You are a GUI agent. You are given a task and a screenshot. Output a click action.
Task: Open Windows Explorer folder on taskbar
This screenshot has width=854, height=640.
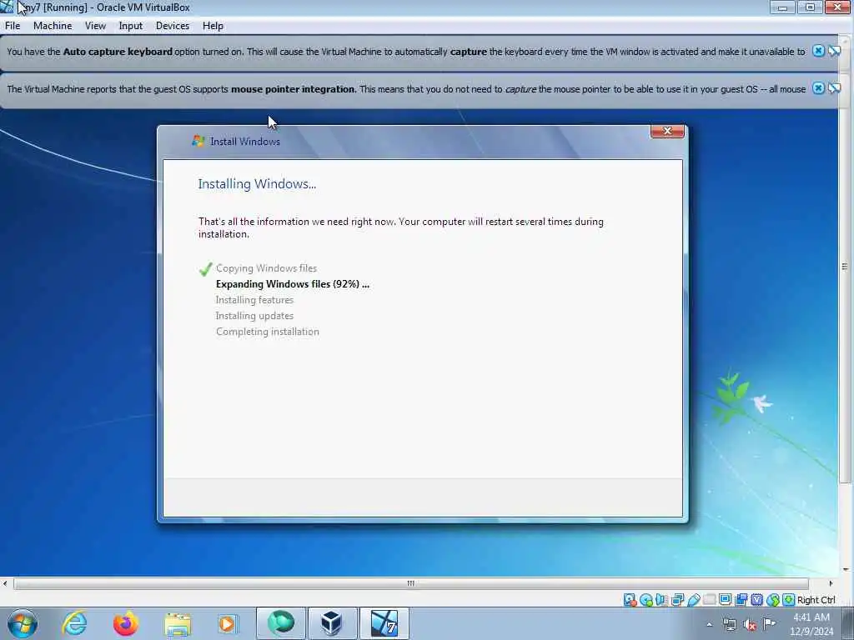(178, 624)
